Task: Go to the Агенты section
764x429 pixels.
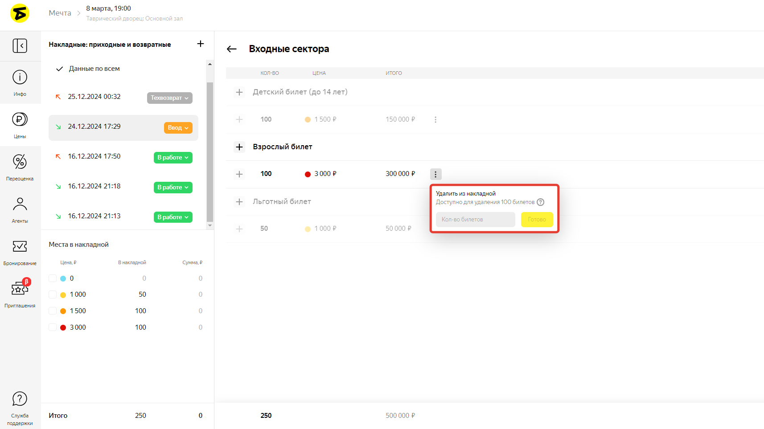Action: point(20,209)
